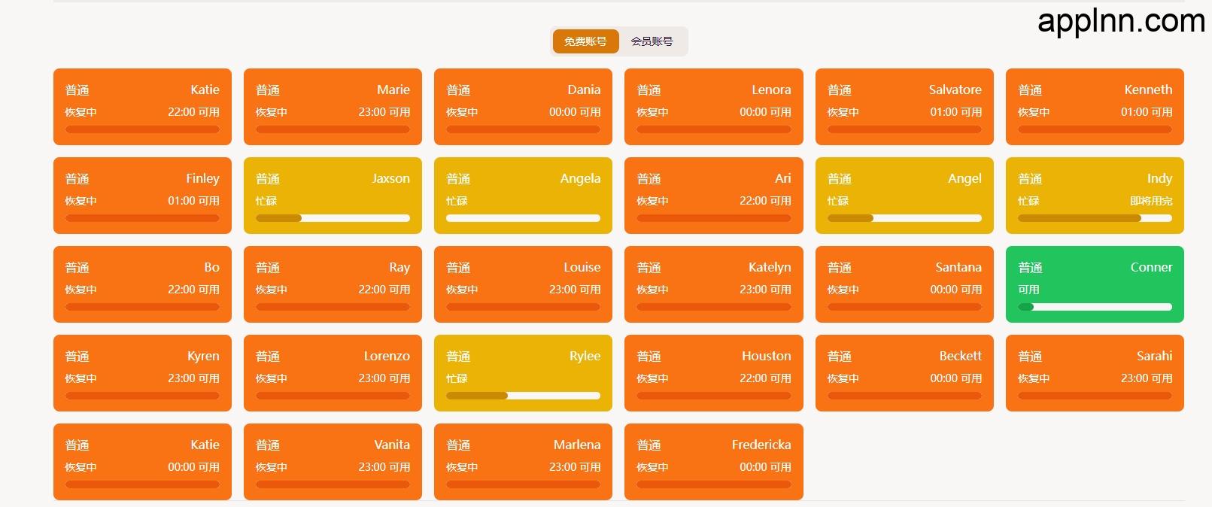This screenshot has height=507, width=1212.
Task: Choose the Ari account card
Action: (x=714, y=196)
